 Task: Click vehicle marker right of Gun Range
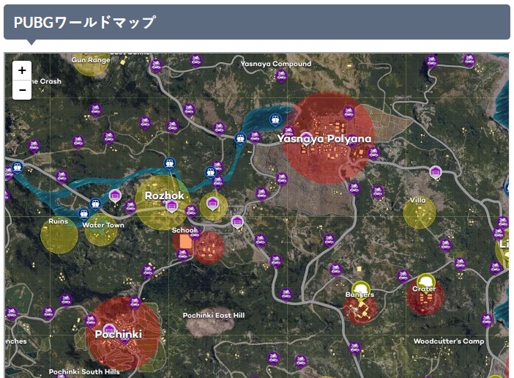tap(157, 66)
